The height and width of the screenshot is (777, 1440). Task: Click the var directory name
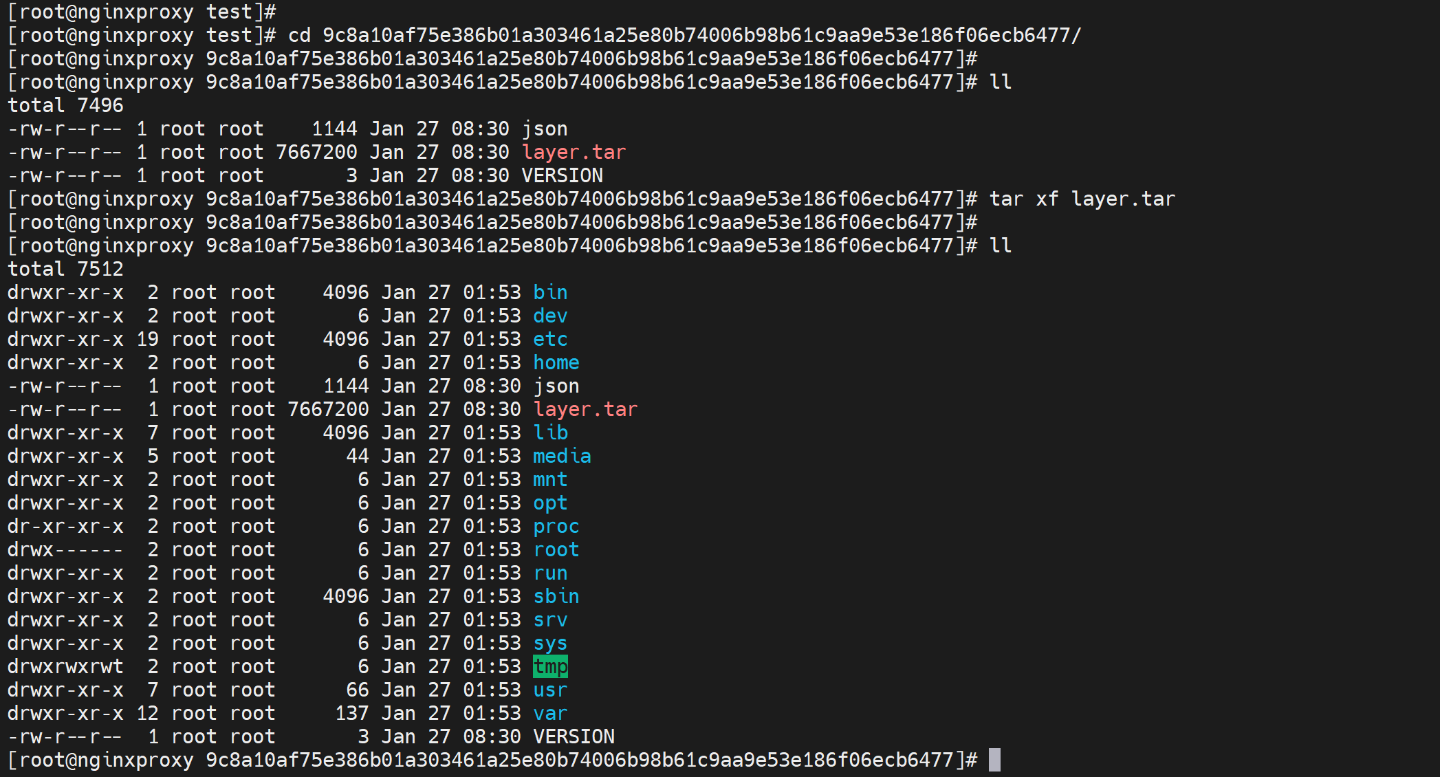(550, 713)
